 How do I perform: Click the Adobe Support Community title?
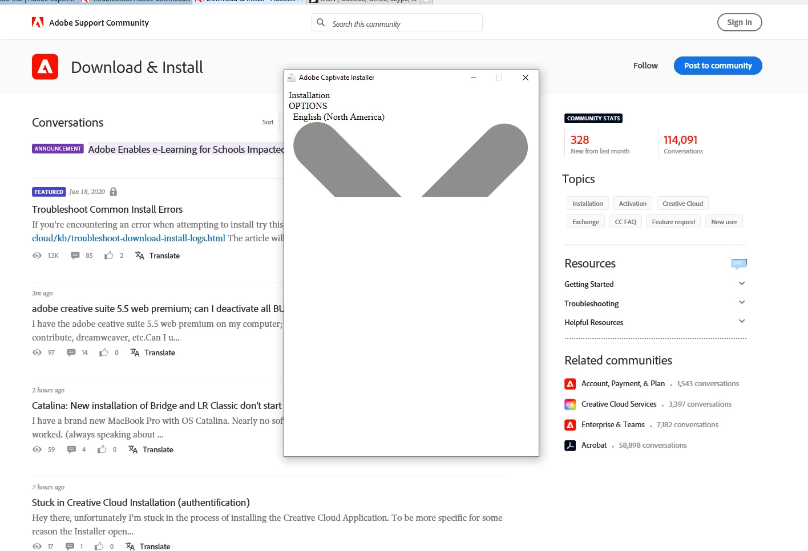tap(99, 23)
